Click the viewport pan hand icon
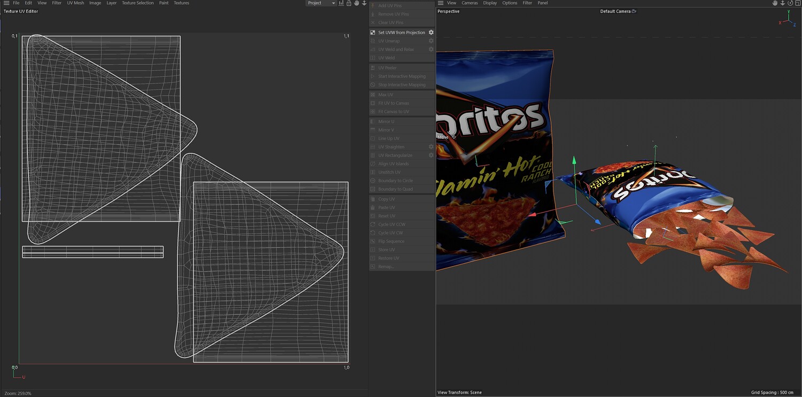This screenshot has height=397, width=802. click(775, 3)
